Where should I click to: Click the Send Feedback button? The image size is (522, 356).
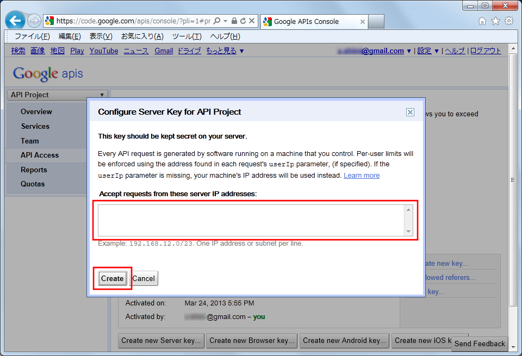point(480,343)
